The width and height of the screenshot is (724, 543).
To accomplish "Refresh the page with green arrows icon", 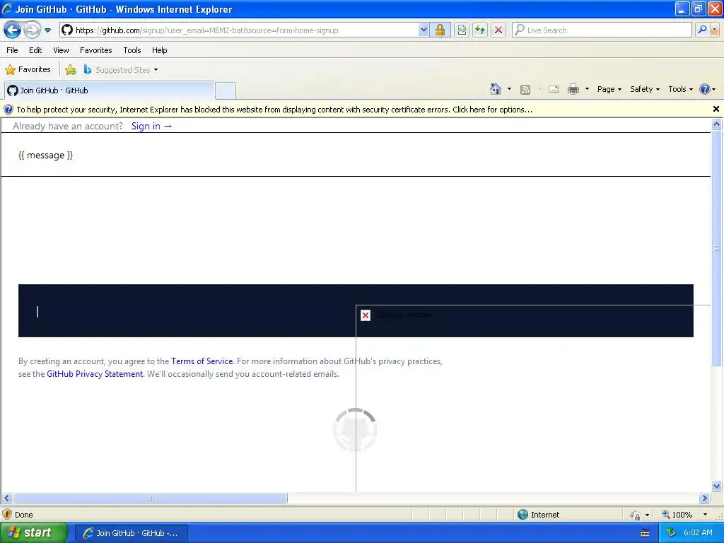I will (x=480, y=30).
